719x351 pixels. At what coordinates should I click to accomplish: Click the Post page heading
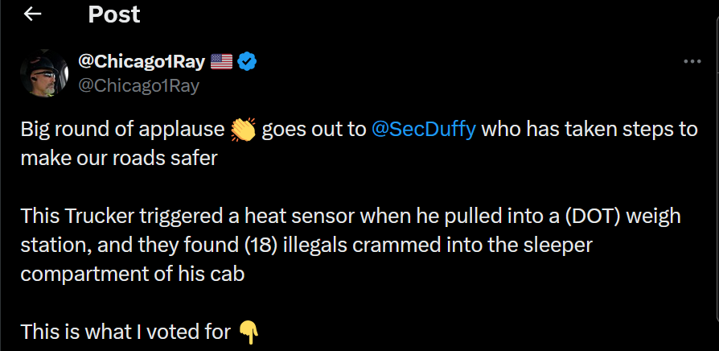click(x=113, y=14)
